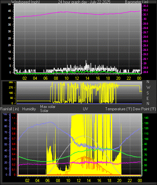Click hour 10 under the windspeed graph

(x=66, y=78)
